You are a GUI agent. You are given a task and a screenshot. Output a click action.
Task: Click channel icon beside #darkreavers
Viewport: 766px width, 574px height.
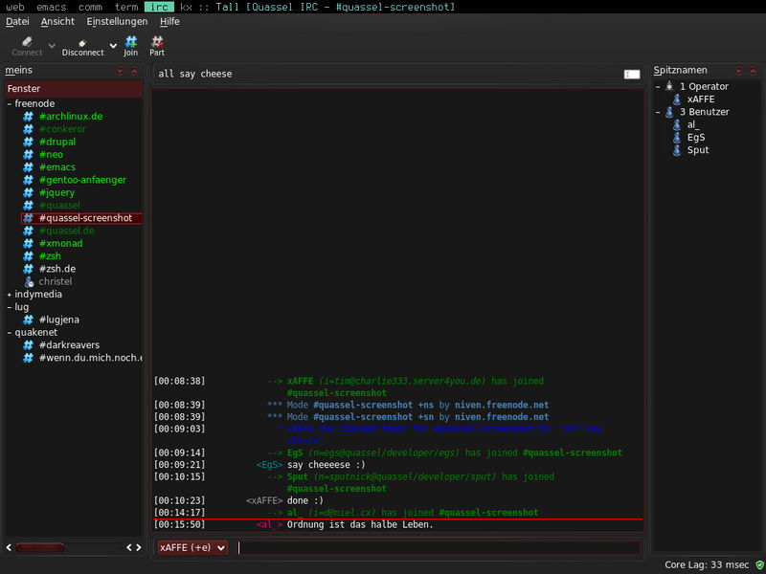[29, 344]
